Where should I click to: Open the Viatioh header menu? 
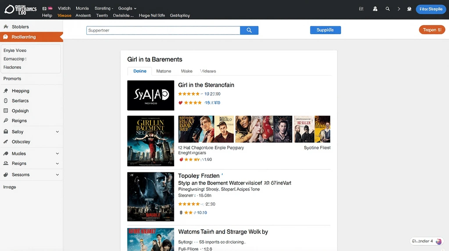point(64,9)
